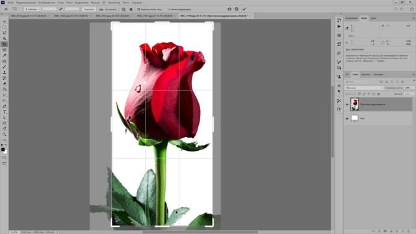The width and height of the screenshot is (416, 234).
Task: Select the Path Selection tool
Action: click(x=5, y=118)
